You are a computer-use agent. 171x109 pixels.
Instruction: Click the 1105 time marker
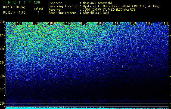[x=84, y=23]
